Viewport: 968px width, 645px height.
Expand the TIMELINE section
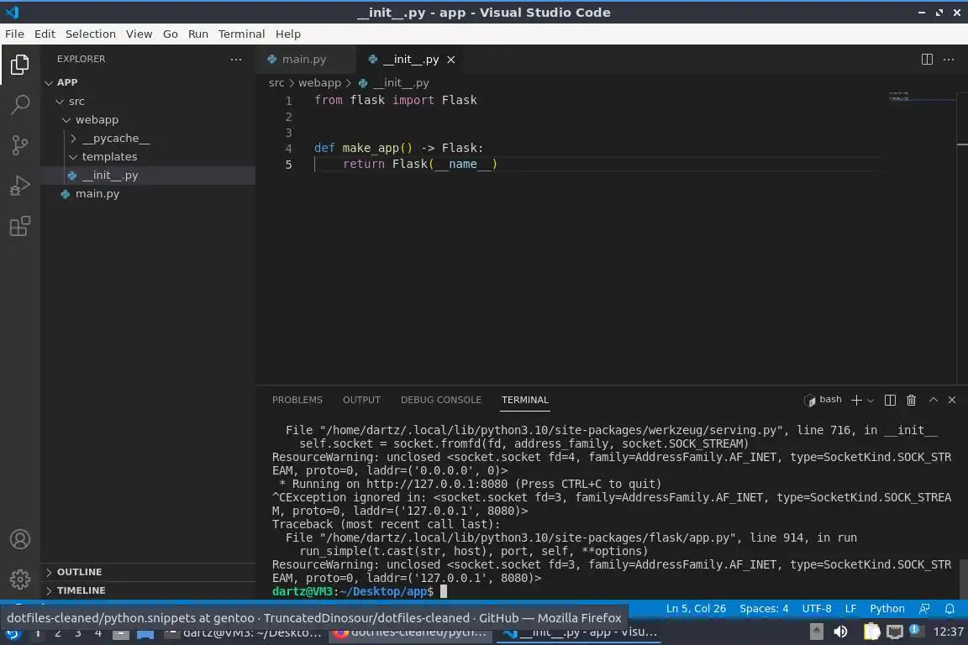pos(148,590)
